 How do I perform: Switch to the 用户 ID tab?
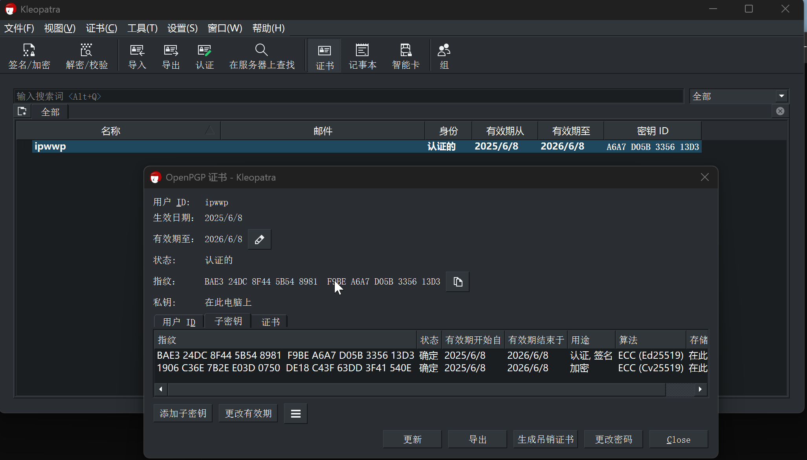(x=179, y=322)
